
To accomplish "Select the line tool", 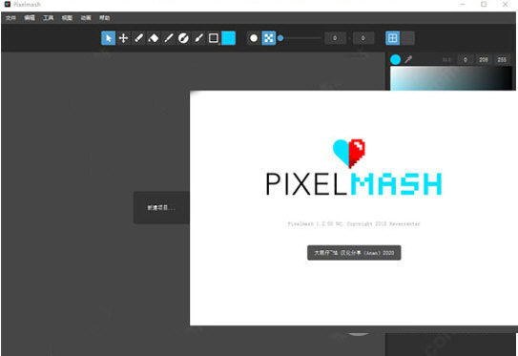I will tap(169, 38).
